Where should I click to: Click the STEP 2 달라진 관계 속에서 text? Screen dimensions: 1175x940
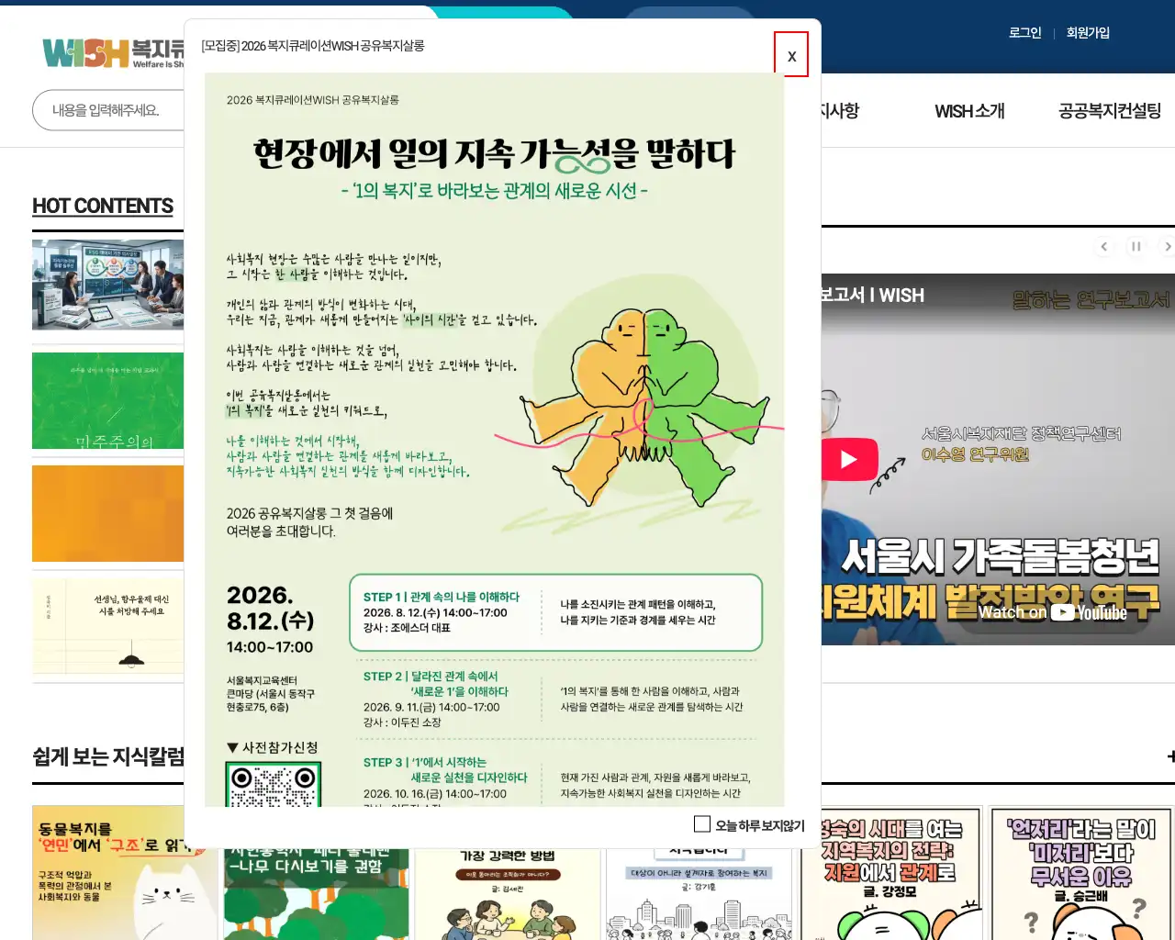[436, 684]
